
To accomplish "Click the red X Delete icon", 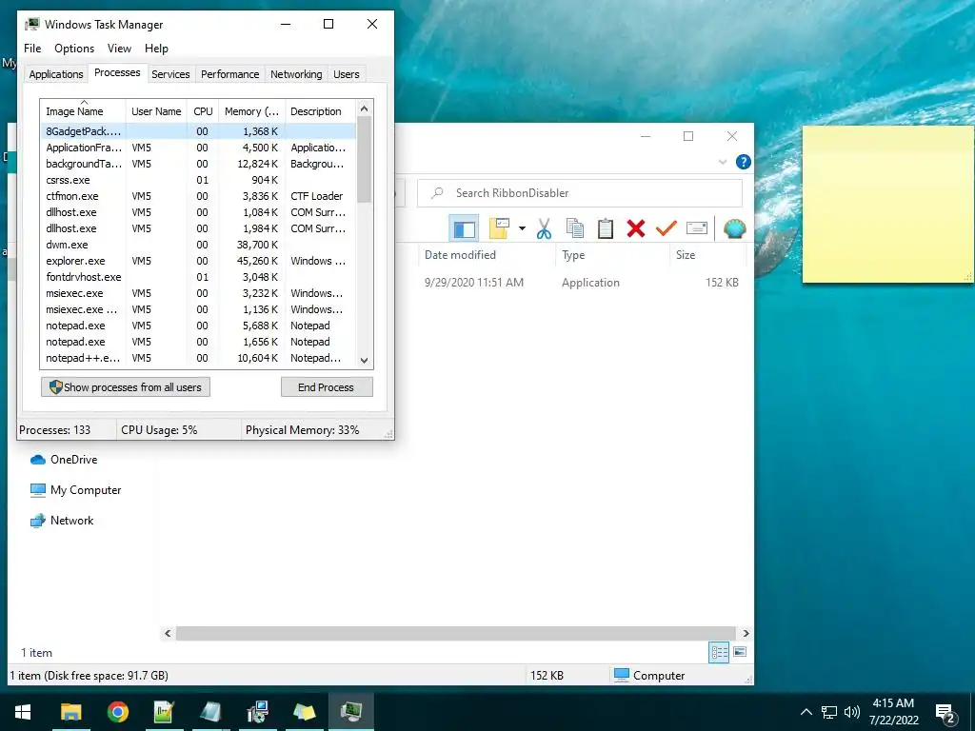I will 635,228.
